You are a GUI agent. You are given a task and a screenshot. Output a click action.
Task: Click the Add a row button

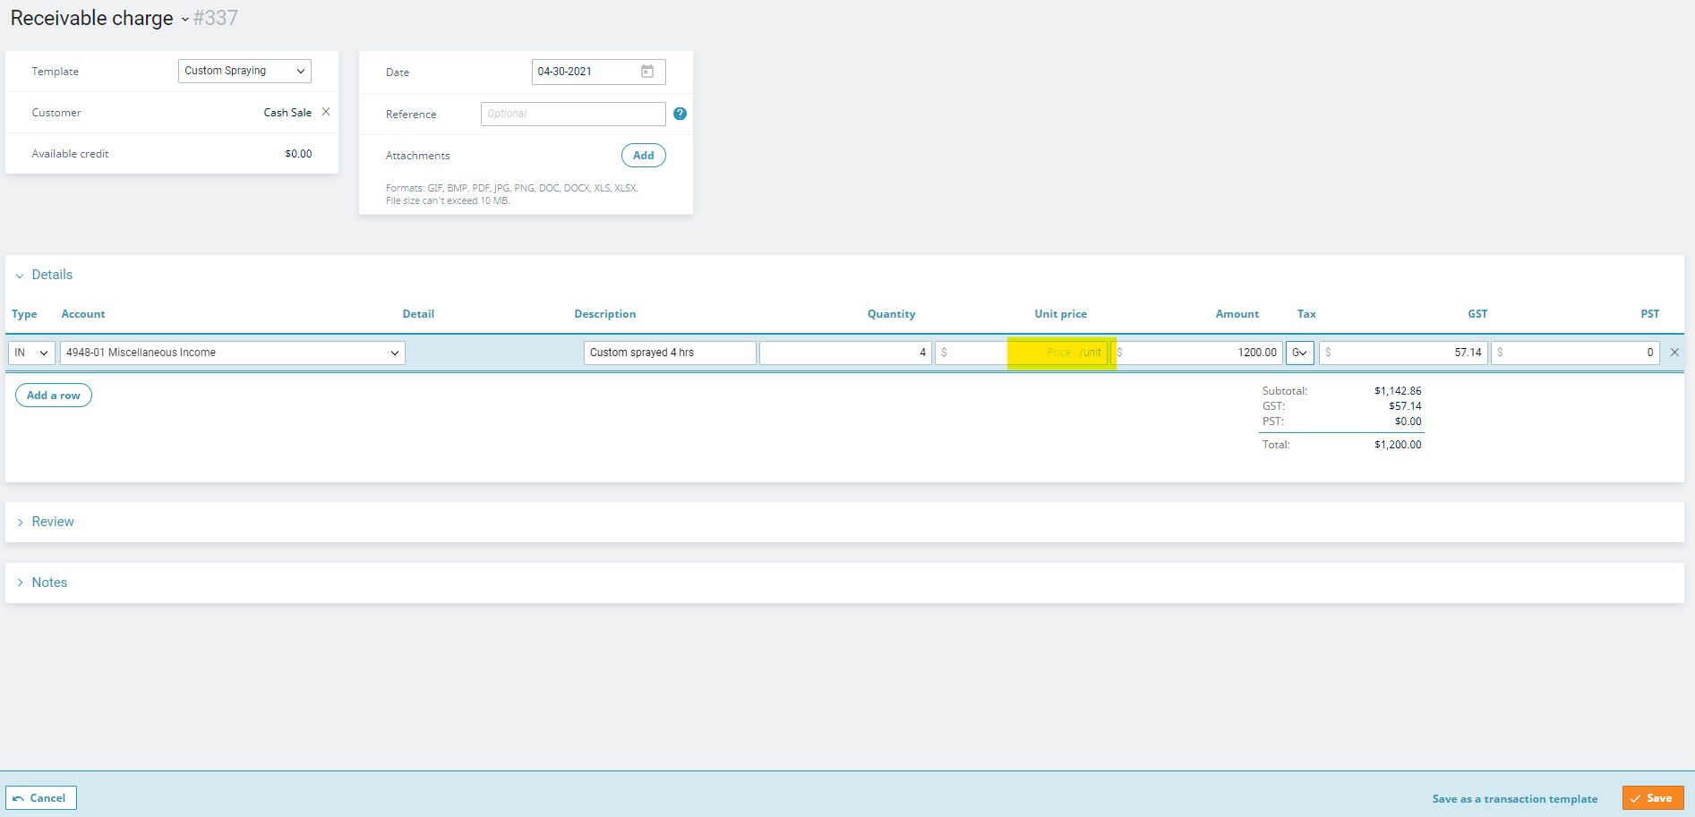54,396
